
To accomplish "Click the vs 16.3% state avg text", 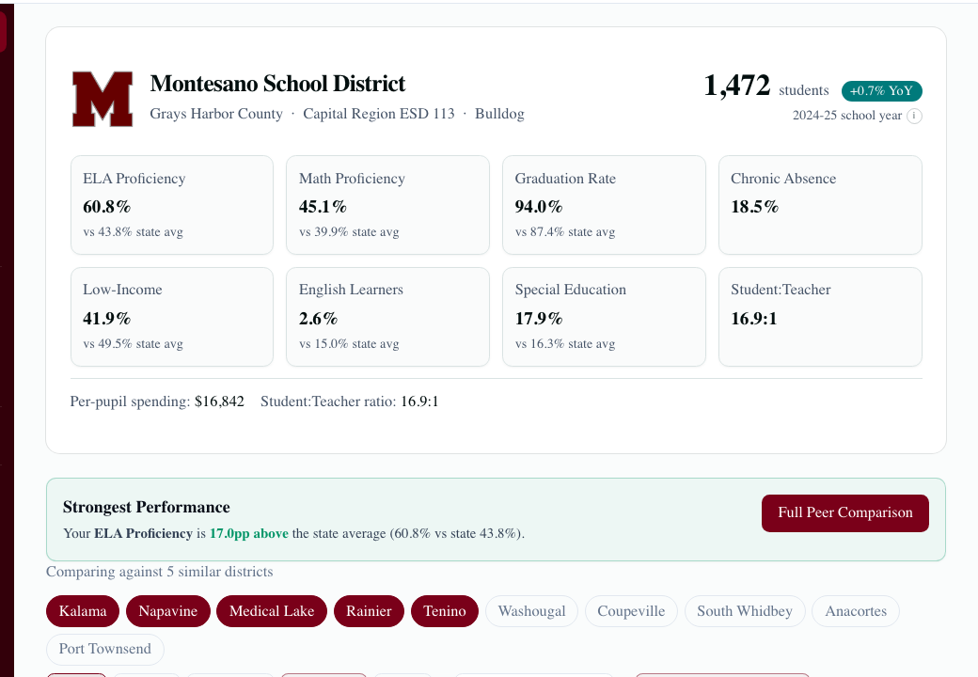I will tap(565, 343).
